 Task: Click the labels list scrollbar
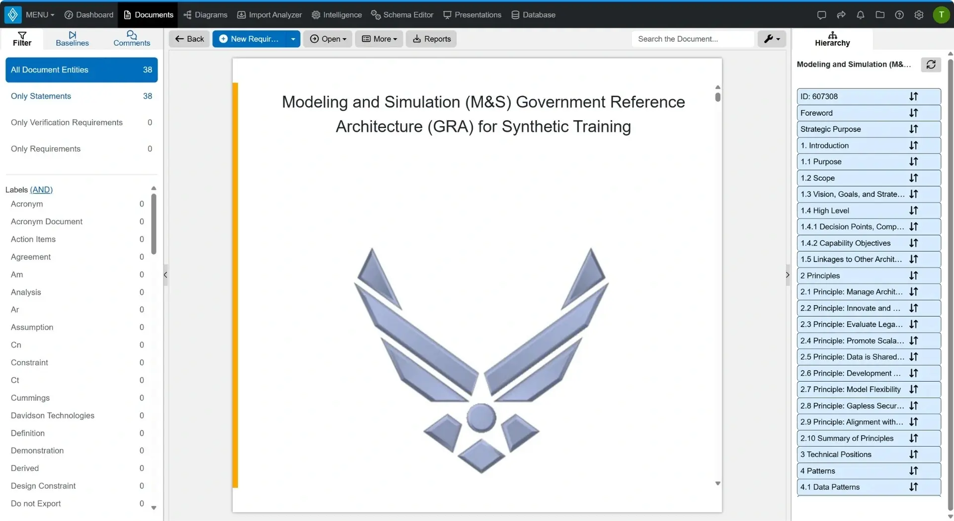154,224
